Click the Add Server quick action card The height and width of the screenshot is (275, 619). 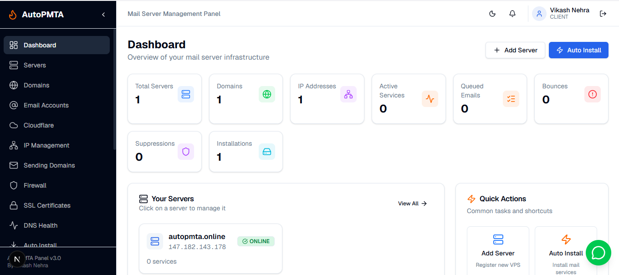click(x=498, y=251)
